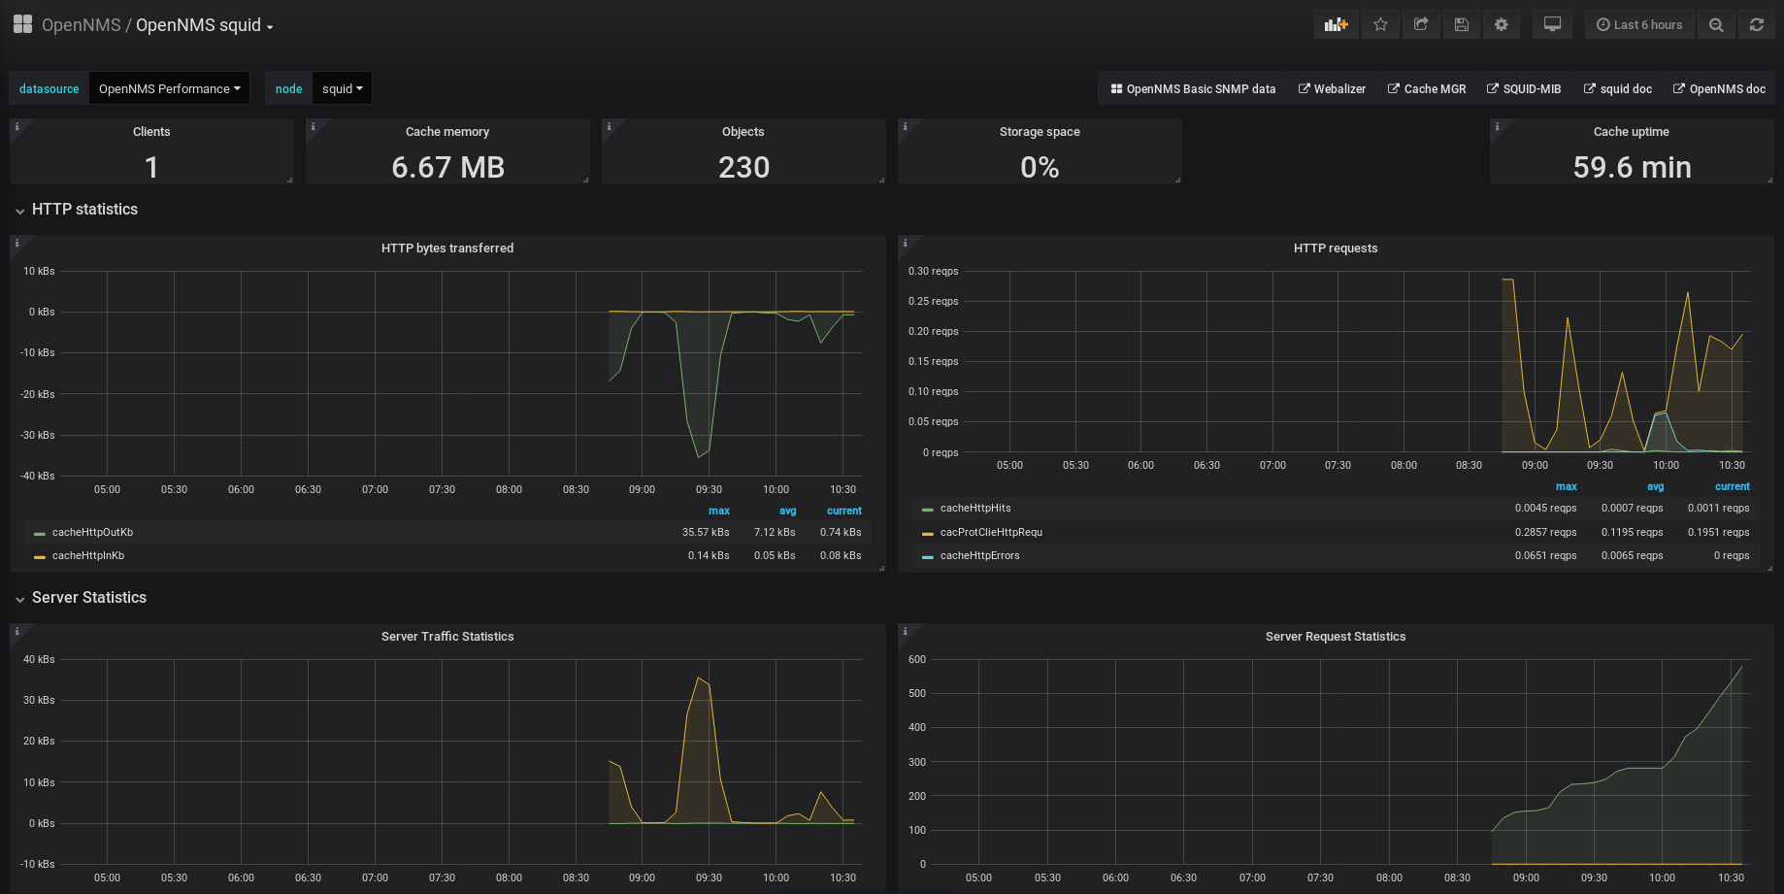Collapse the Server Statistics row
Screen dimensions: 1784x894
coord(88,598)
